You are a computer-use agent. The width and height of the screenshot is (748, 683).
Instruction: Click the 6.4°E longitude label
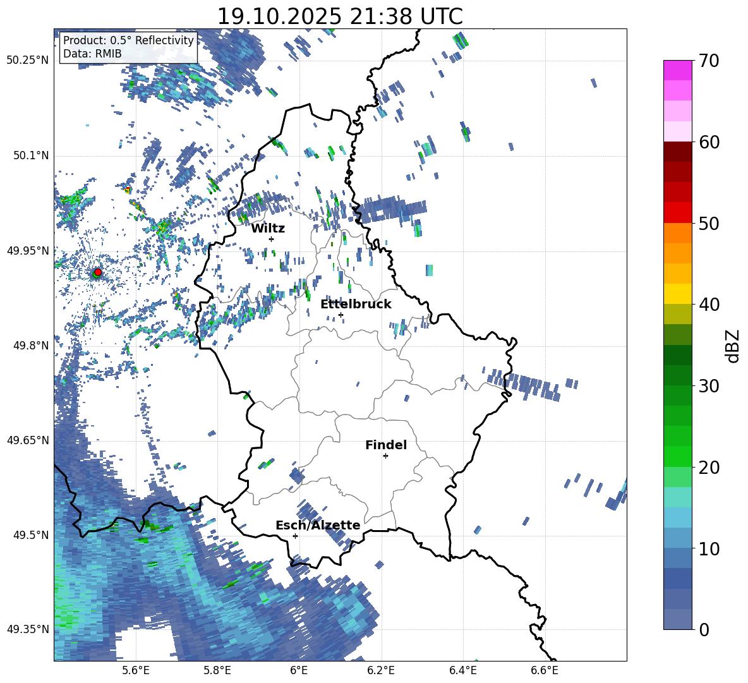click(462, 671)
